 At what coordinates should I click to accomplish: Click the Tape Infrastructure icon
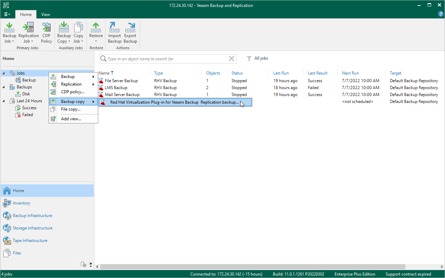(7, 241)
